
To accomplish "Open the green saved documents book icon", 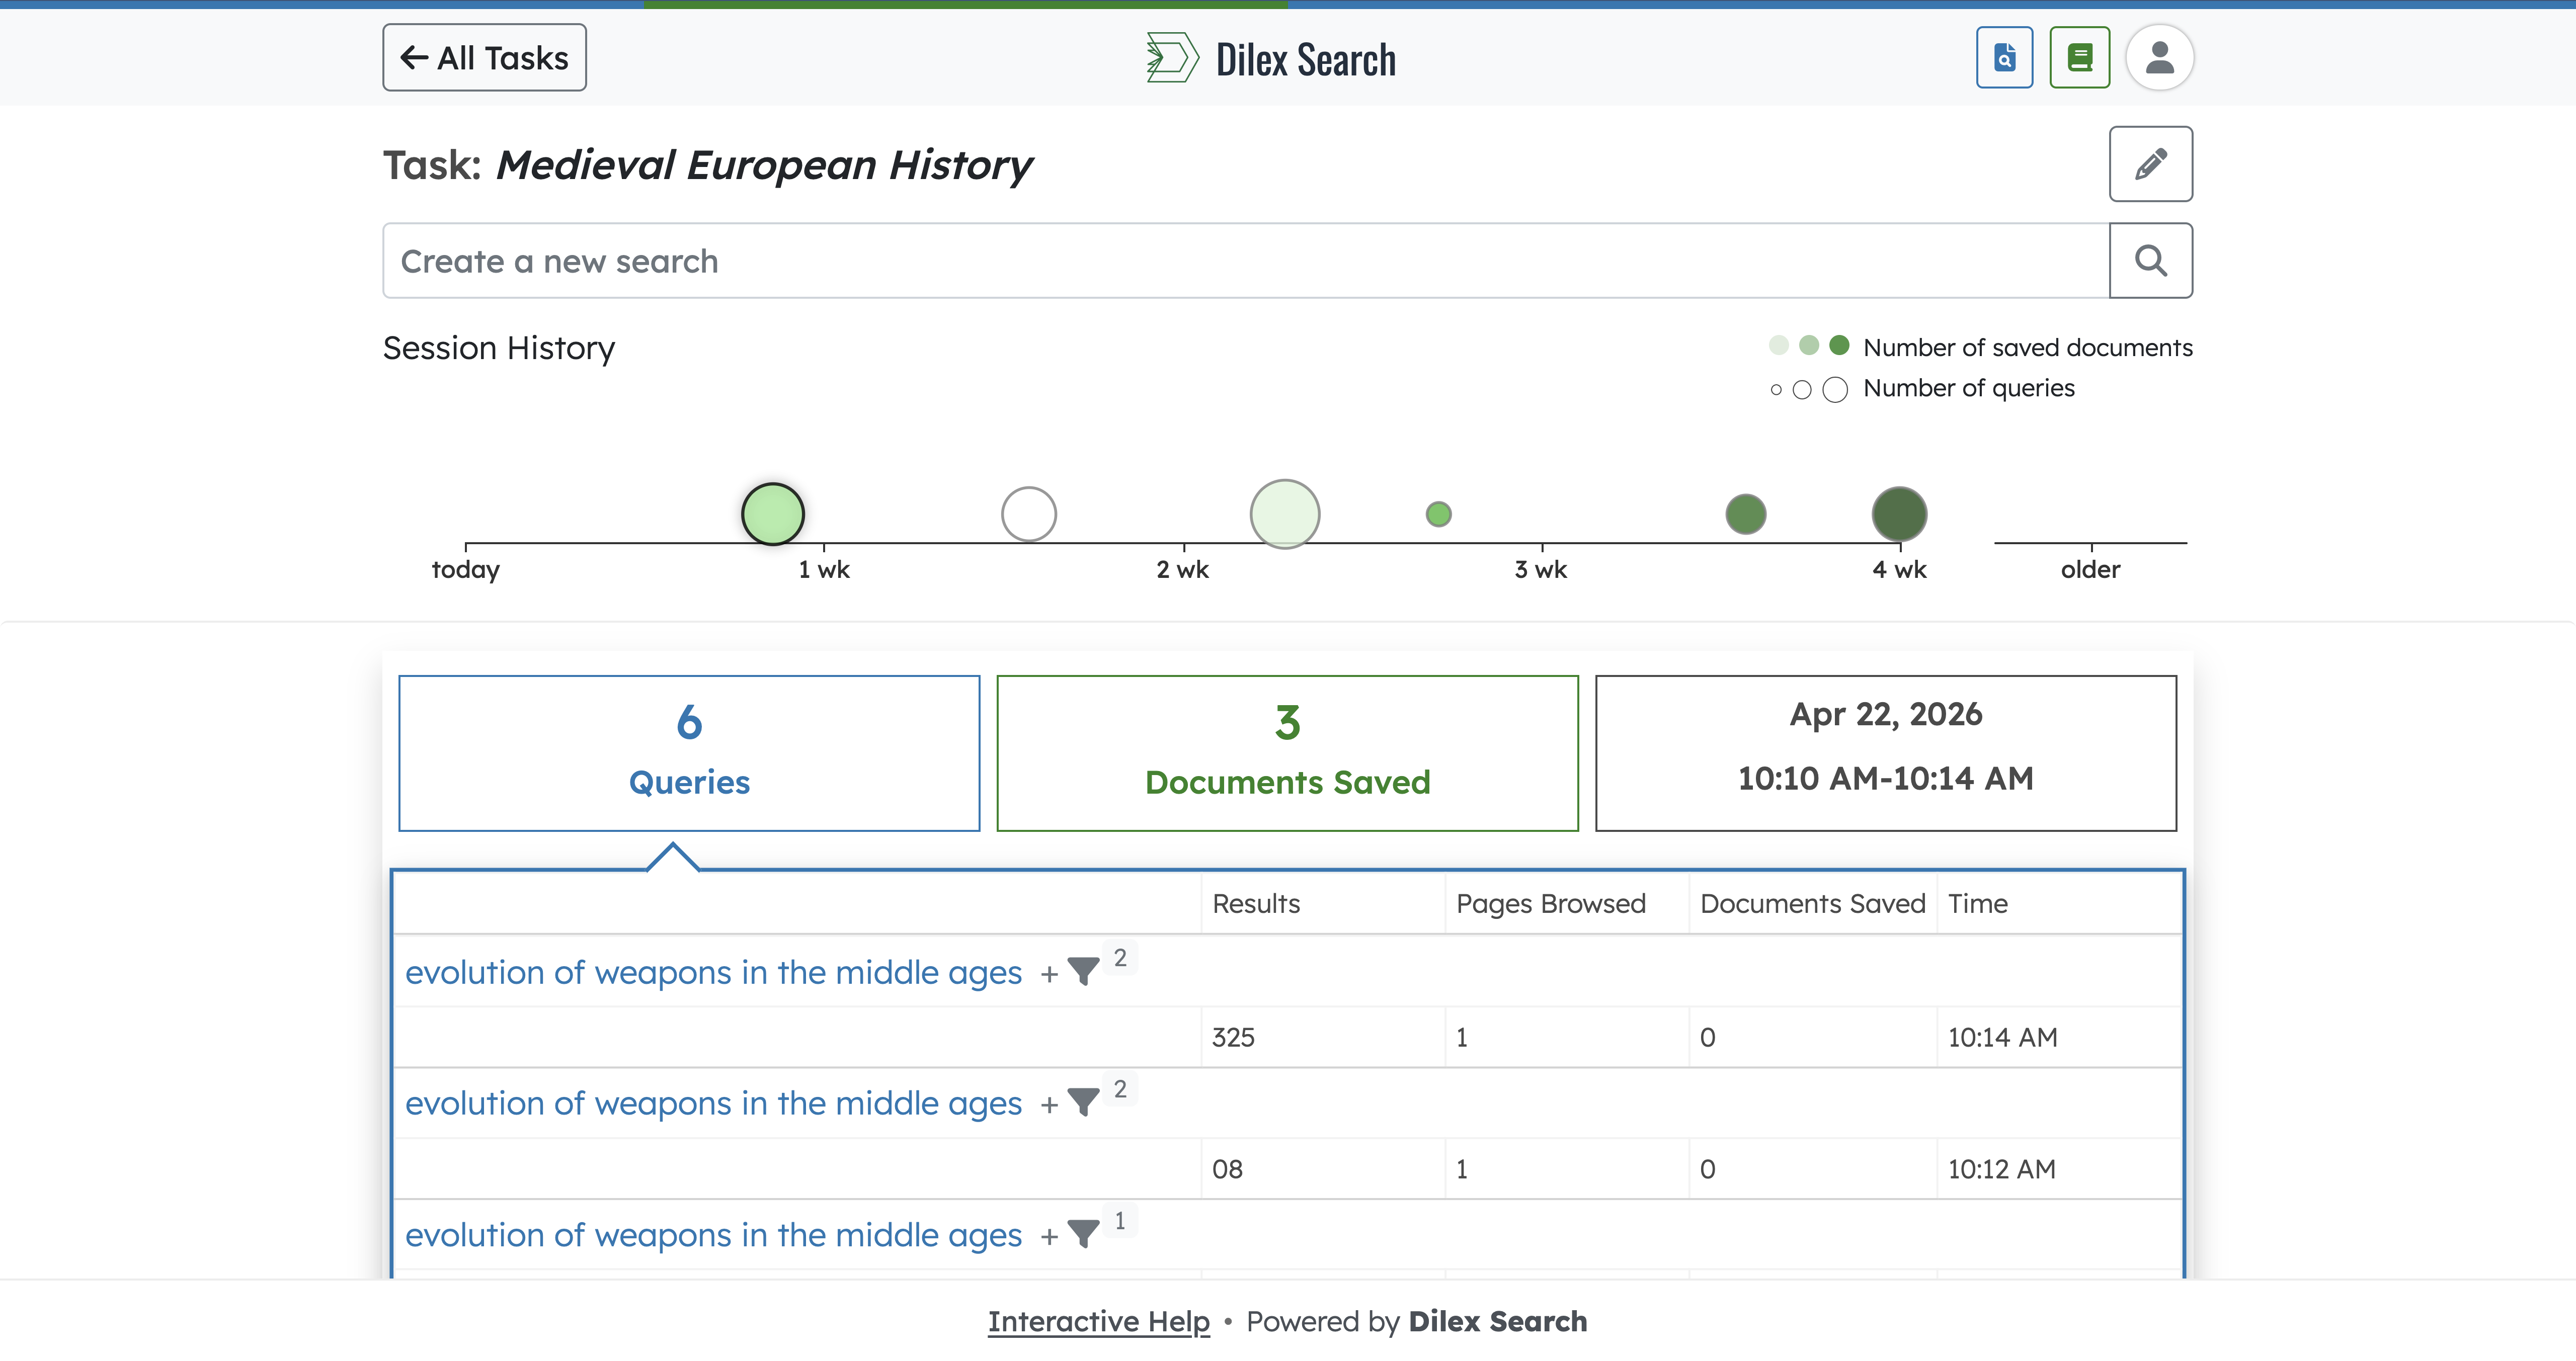I will coord(2079,58).
